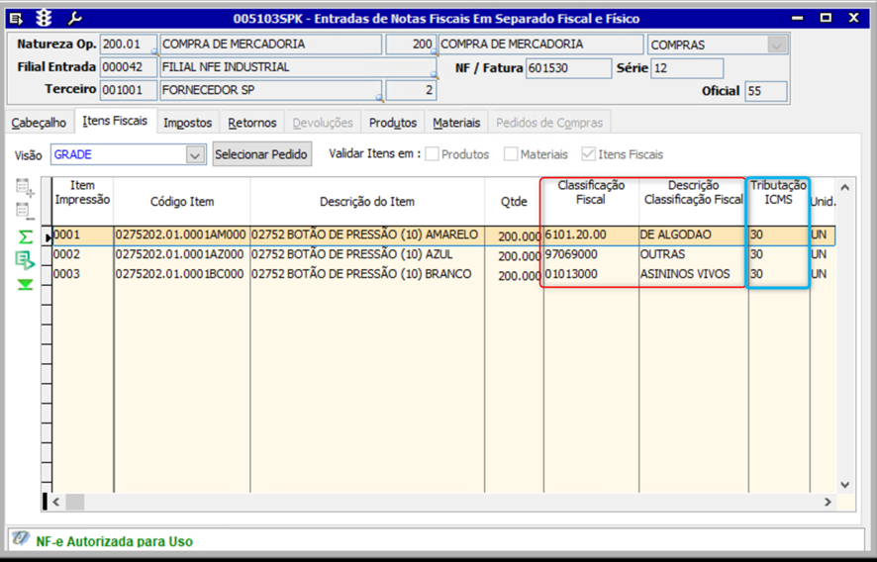Click the document list icon in title bar

17,19
